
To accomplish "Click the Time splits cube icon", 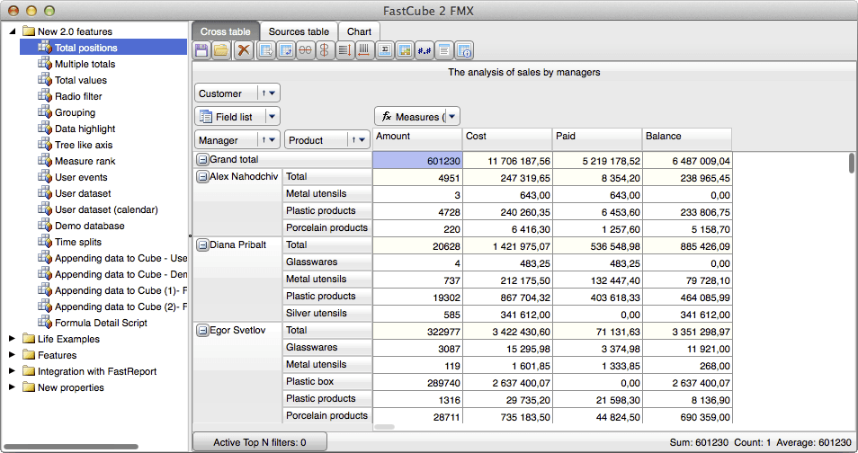I will [45, 241].
